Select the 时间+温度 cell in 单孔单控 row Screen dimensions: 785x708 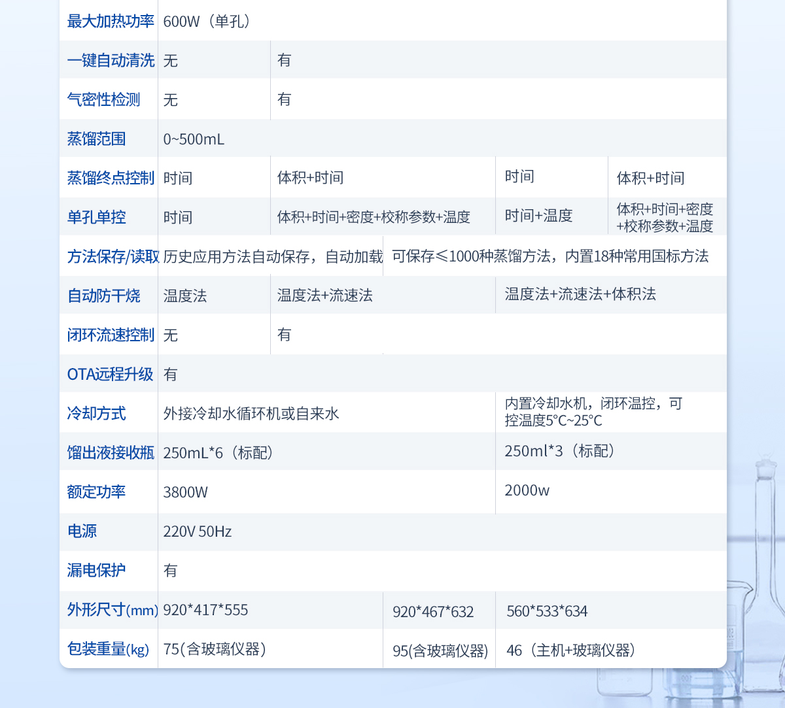538,216
